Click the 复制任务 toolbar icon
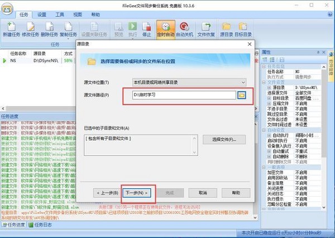This screenshot has height=238, width=335. [68, 30]
